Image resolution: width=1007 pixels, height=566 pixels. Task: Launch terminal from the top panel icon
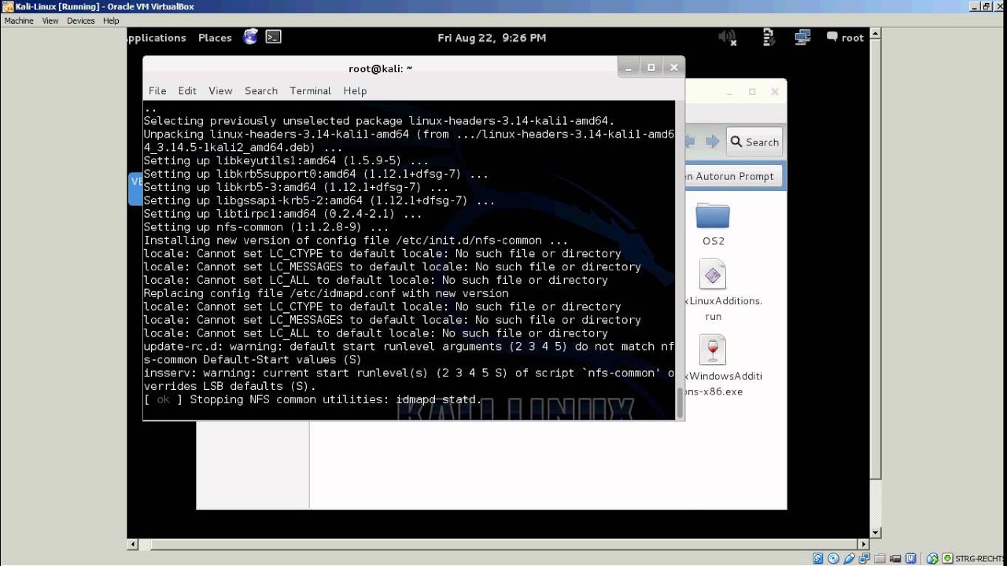[273, 37]
